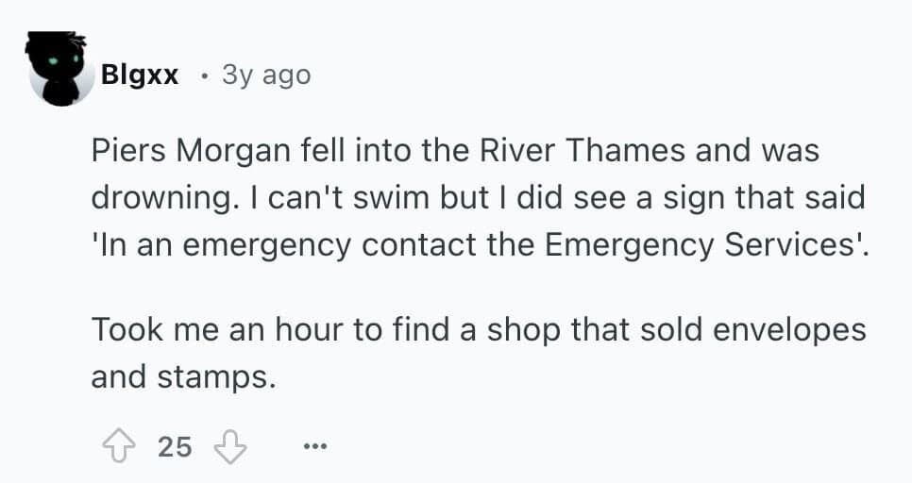Click the '3y ago' timestamp
Screen dimensions: 912x483
[x=265, y=75]
